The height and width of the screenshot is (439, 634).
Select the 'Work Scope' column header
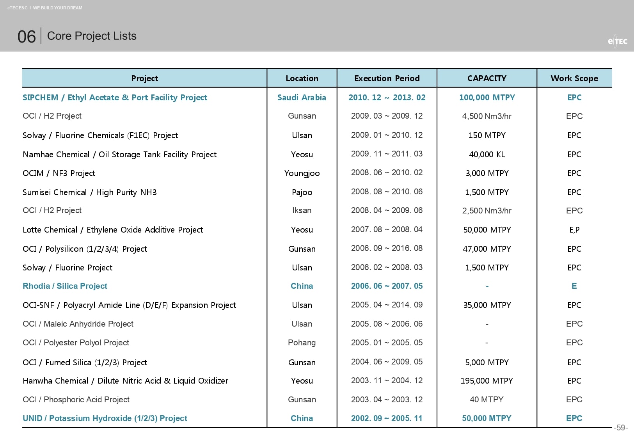click(574, 78)
